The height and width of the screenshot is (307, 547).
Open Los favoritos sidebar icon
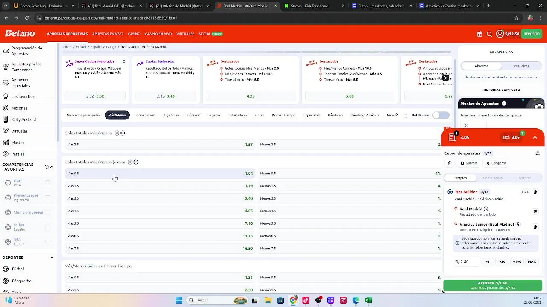pyautogui.click(x=6, y=96)
